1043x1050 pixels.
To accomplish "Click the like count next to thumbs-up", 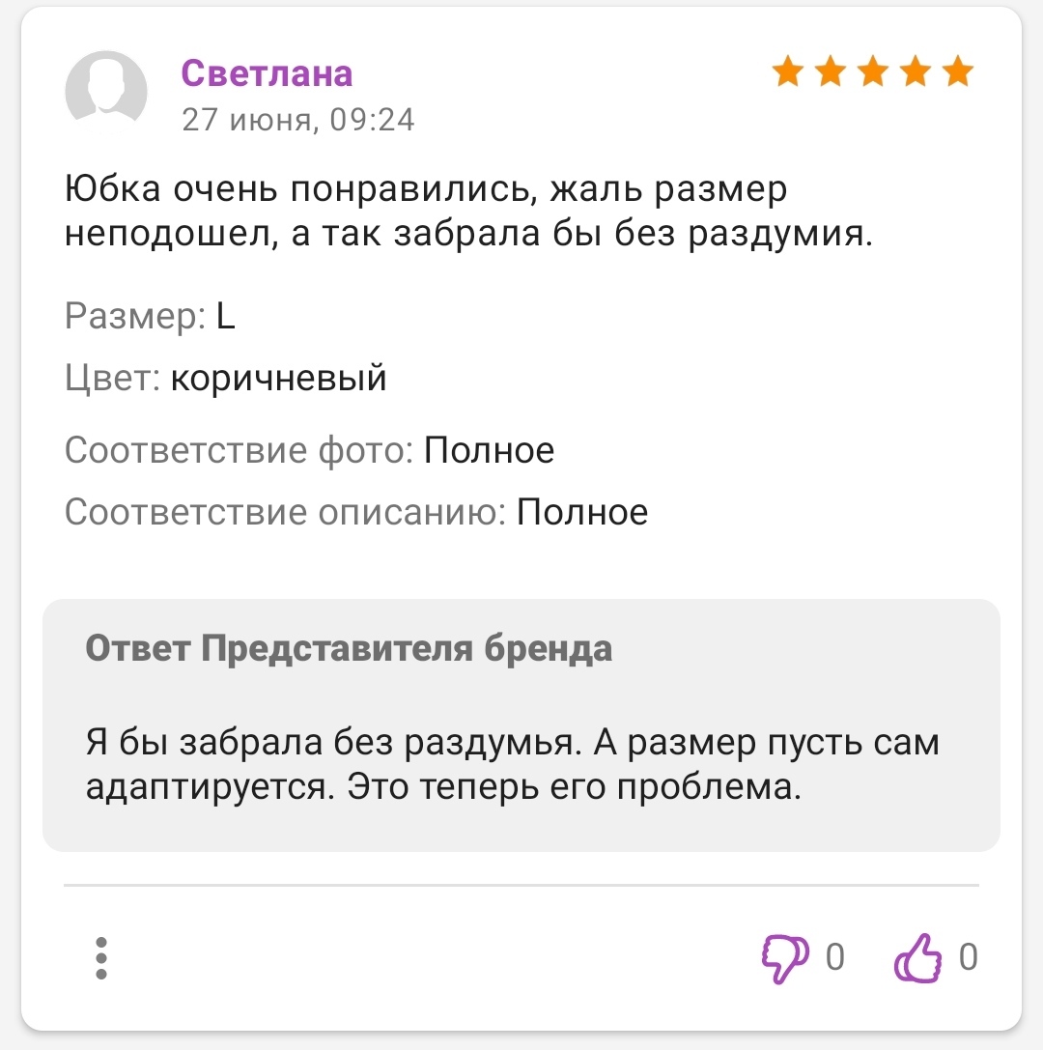I will click(x=968, y=957).
